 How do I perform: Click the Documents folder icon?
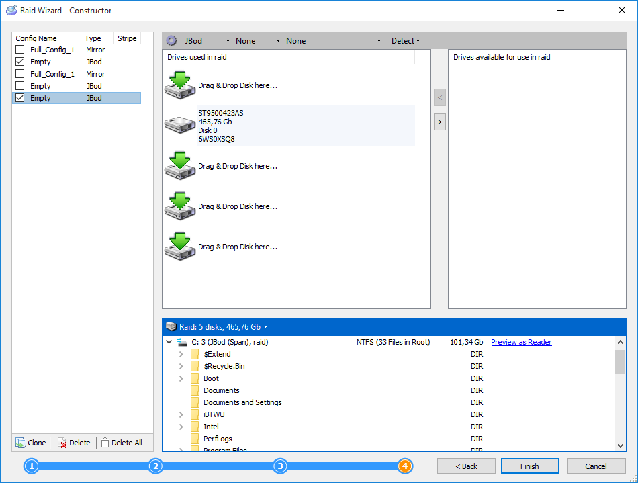pyautogui.click(x=195, y=390)
